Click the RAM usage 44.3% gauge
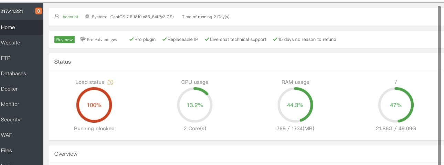 pyautogui.click(x=295, y=105)
